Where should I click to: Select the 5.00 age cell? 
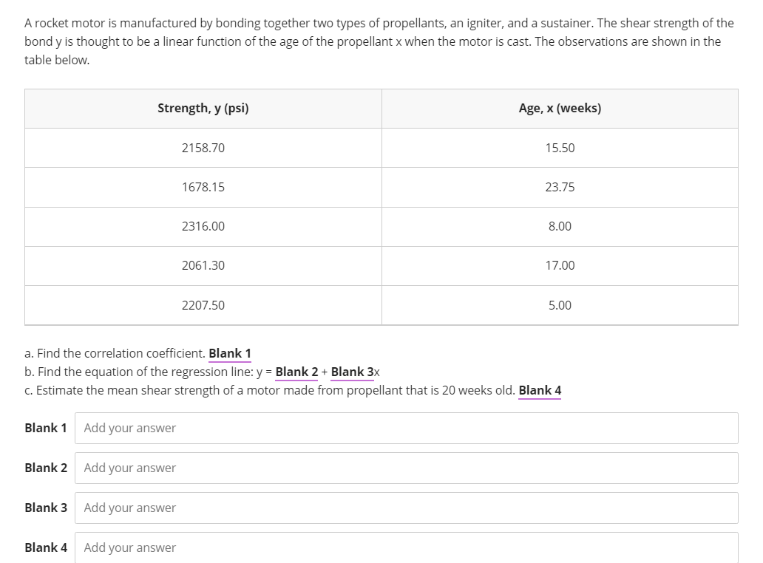tap(560, 305)
